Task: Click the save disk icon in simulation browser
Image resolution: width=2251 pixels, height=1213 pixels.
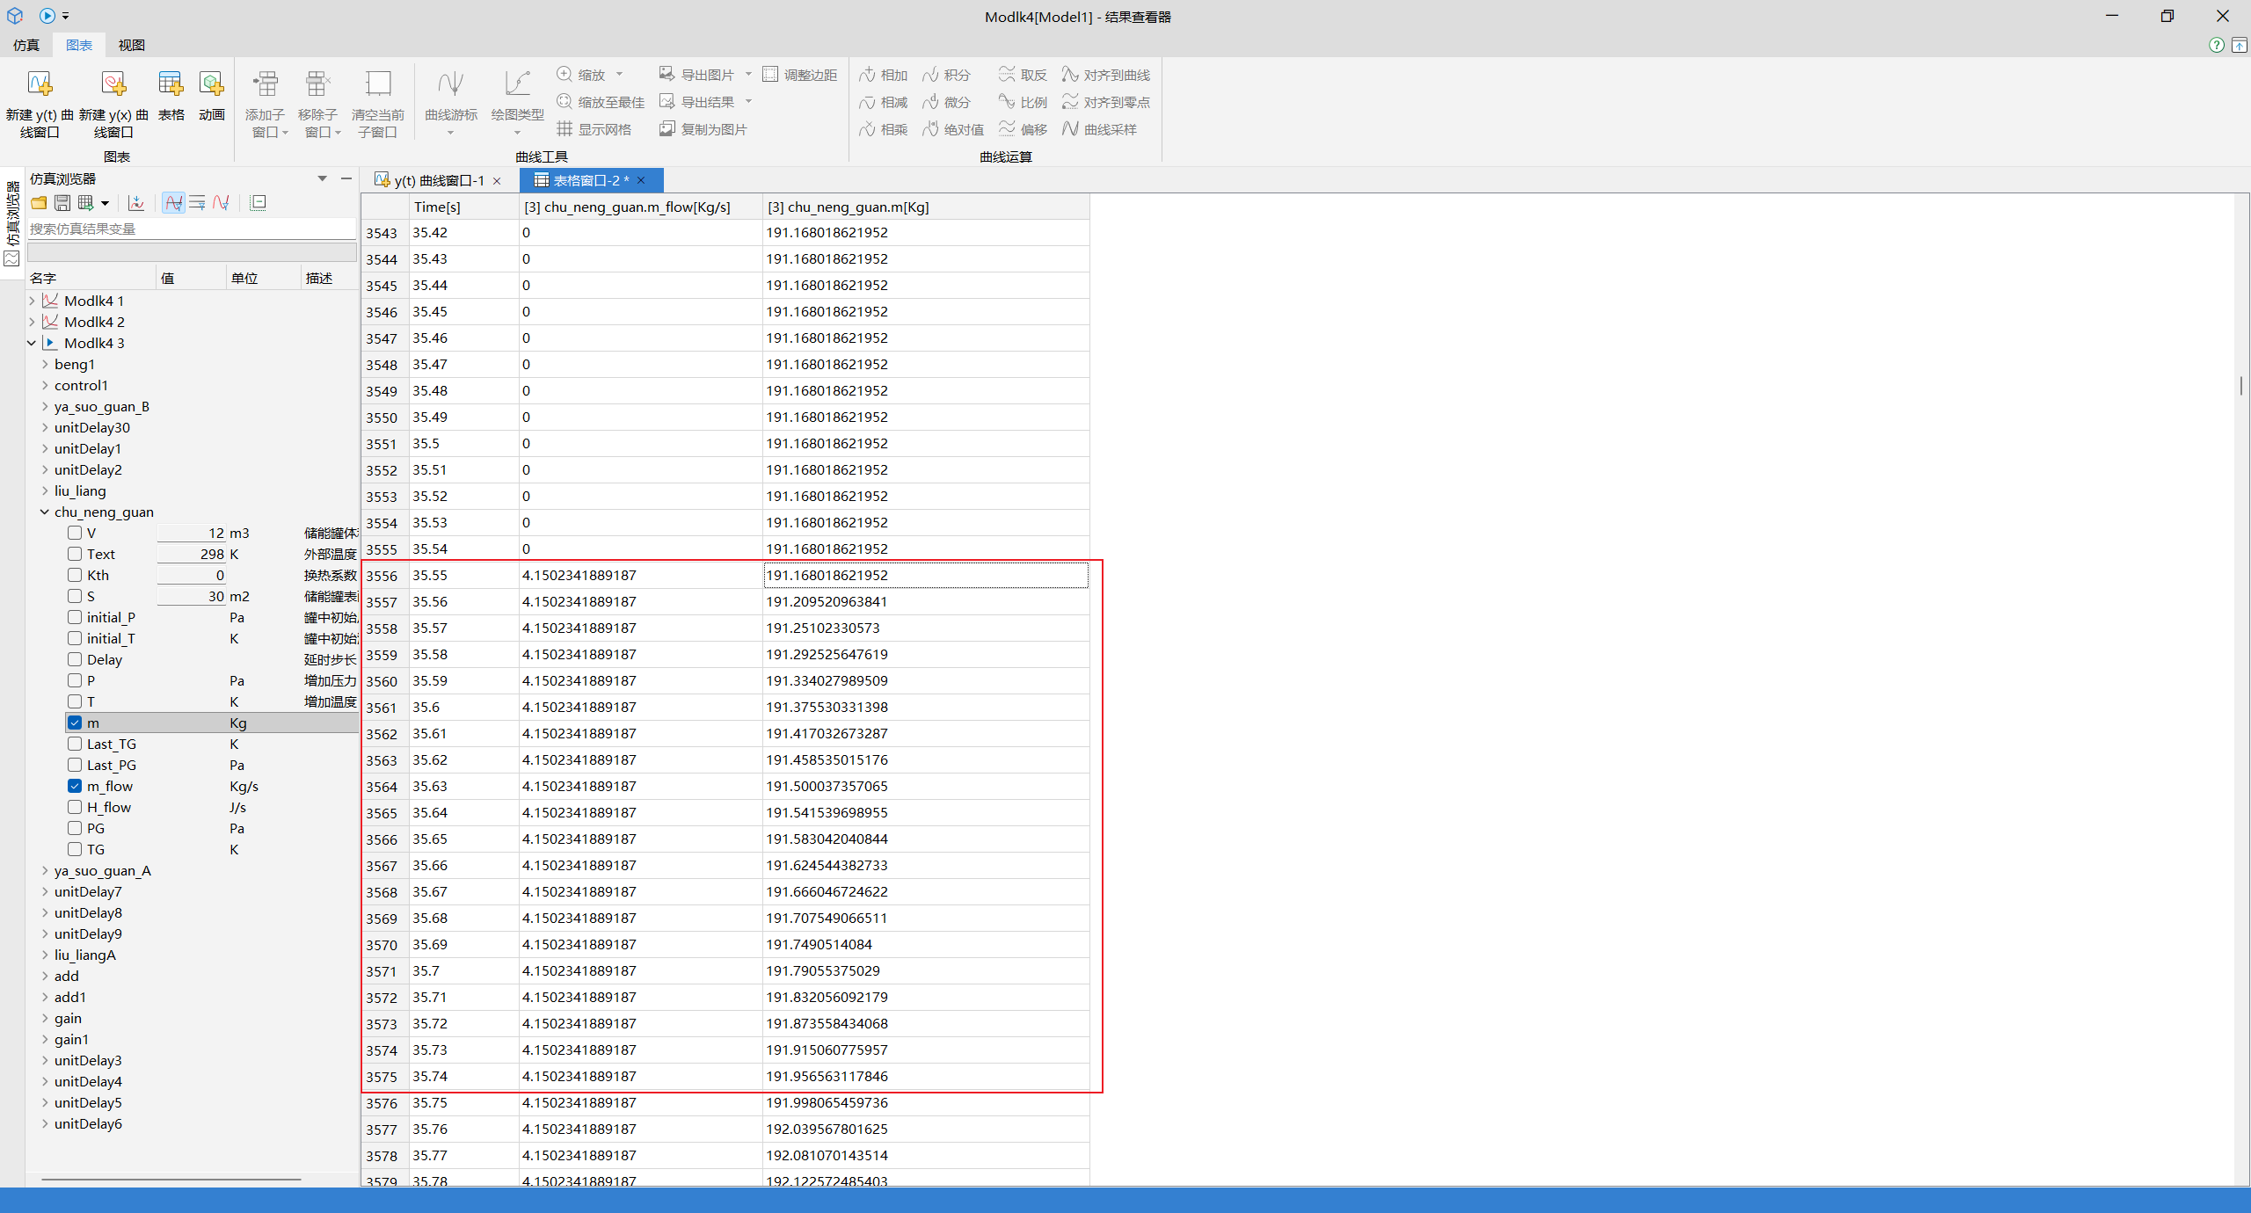Action: pos(62,203)
